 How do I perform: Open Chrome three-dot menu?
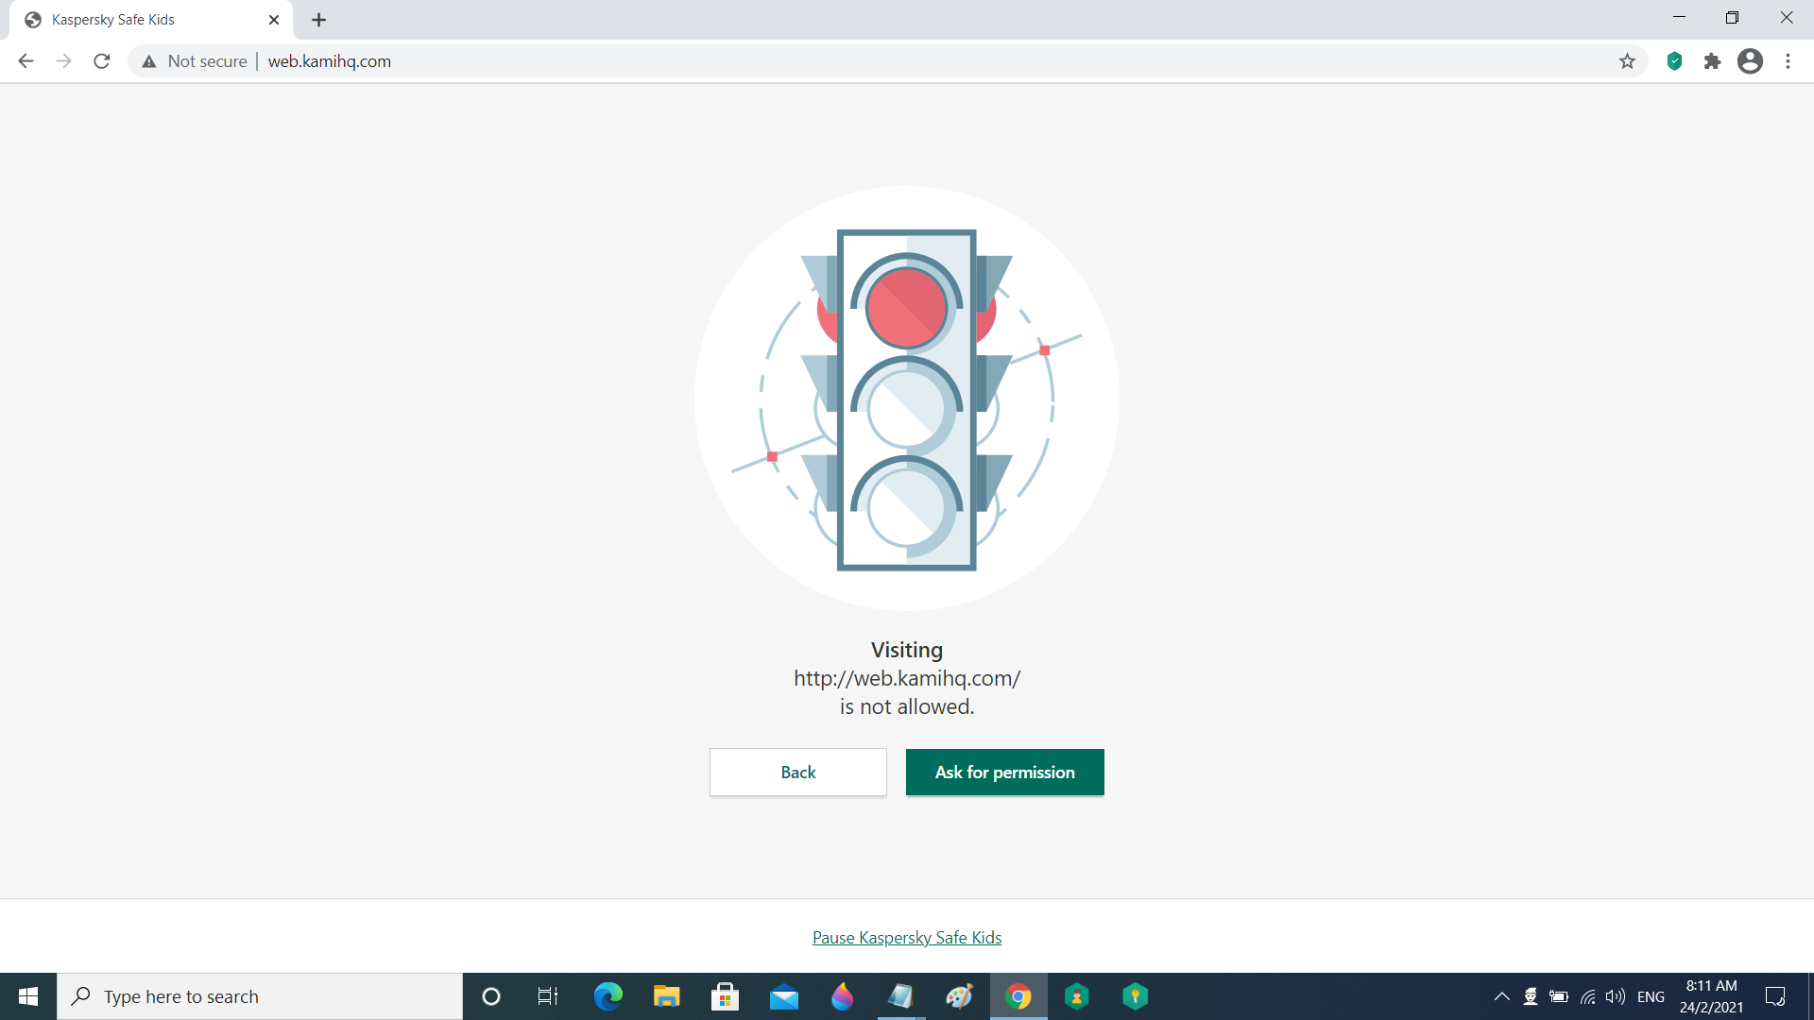point(1788,61)
